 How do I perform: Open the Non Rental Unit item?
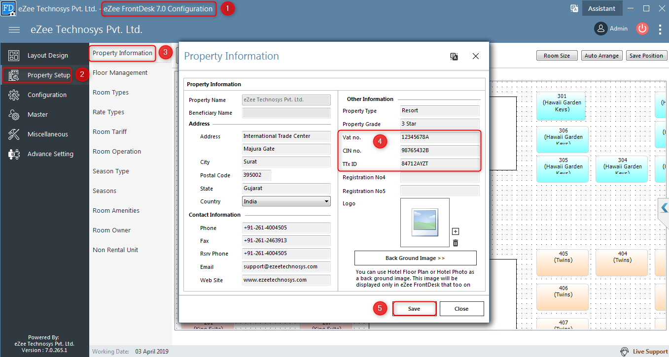pyautogui.click(x=115, y=250)
